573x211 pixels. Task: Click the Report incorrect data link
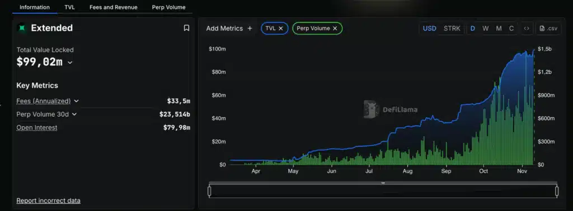point(48,201)
